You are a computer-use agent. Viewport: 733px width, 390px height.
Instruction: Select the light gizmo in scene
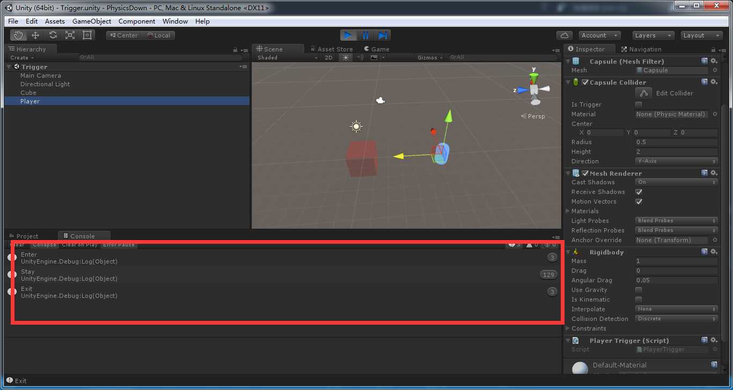pyautogui.click(x=356, y=127)
